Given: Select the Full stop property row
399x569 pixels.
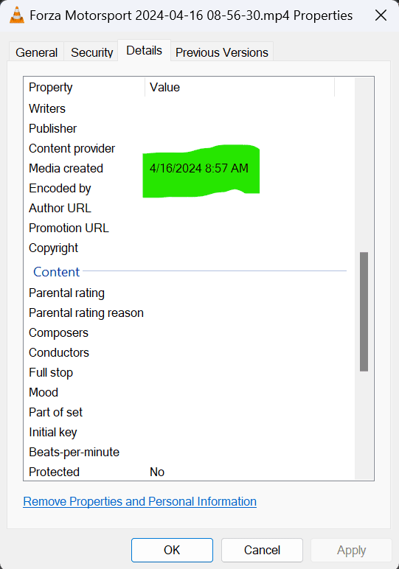Looking at the screenshot, I should [x=189, y=373].
